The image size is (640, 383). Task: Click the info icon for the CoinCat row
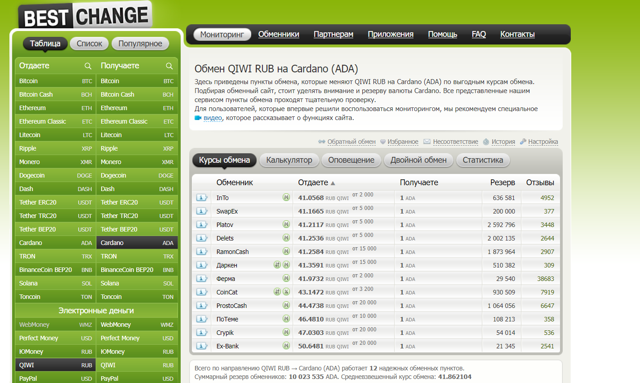pyautogui.click(x=202, y=292)
